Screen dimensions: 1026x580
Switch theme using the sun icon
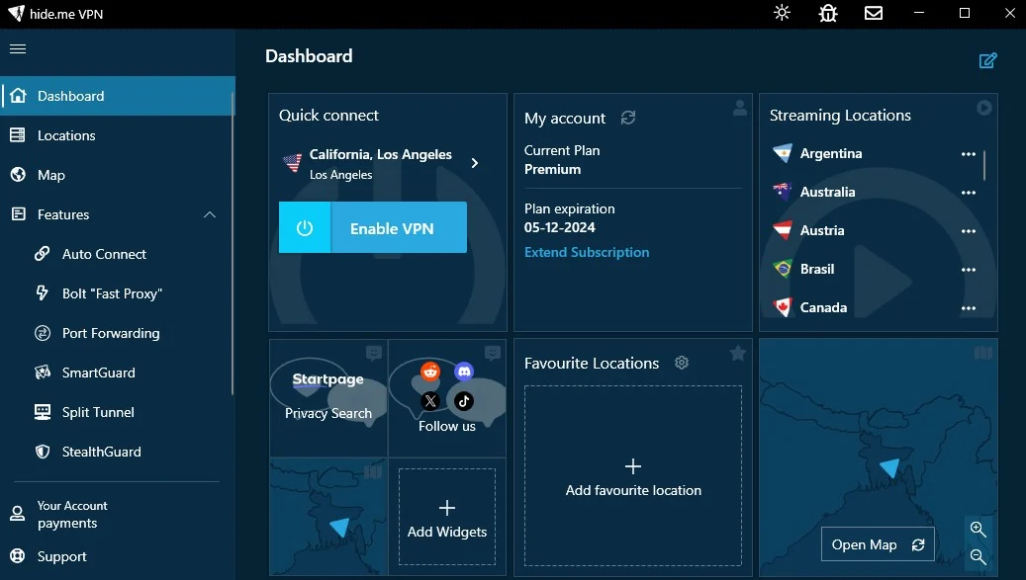pos(782,13)
